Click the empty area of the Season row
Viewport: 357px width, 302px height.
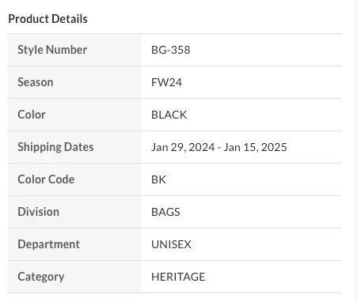pos(261,82)
